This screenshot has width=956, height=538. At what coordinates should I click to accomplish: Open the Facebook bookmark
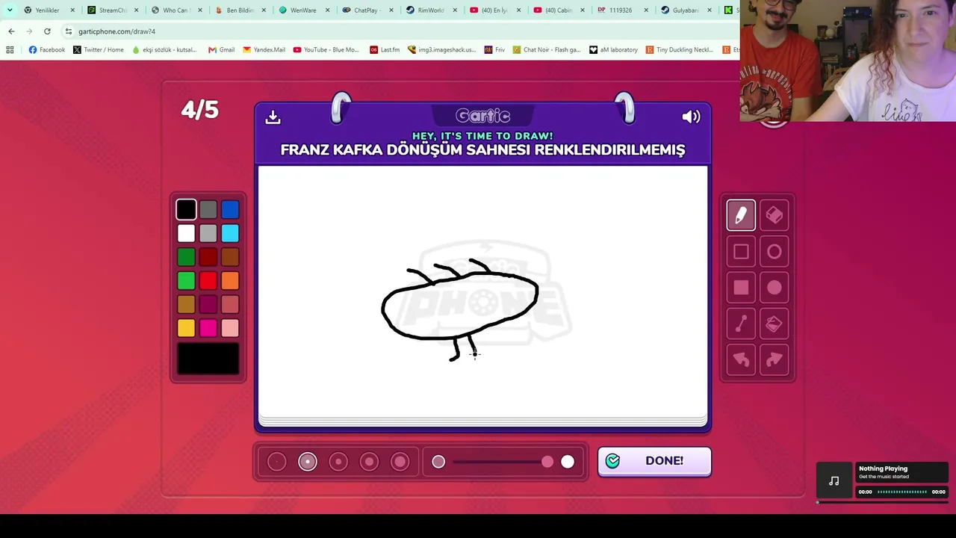coord(47,50)
